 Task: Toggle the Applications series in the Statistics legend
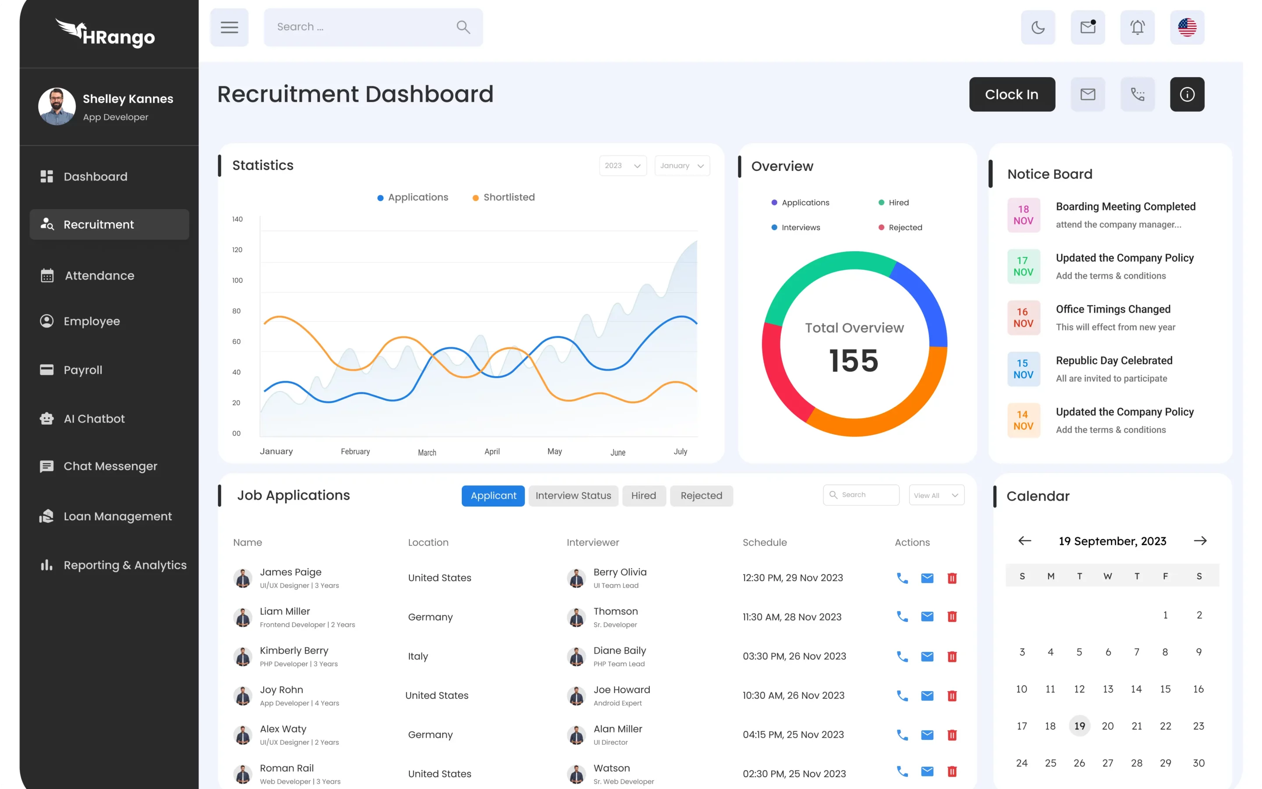[412, 197]
